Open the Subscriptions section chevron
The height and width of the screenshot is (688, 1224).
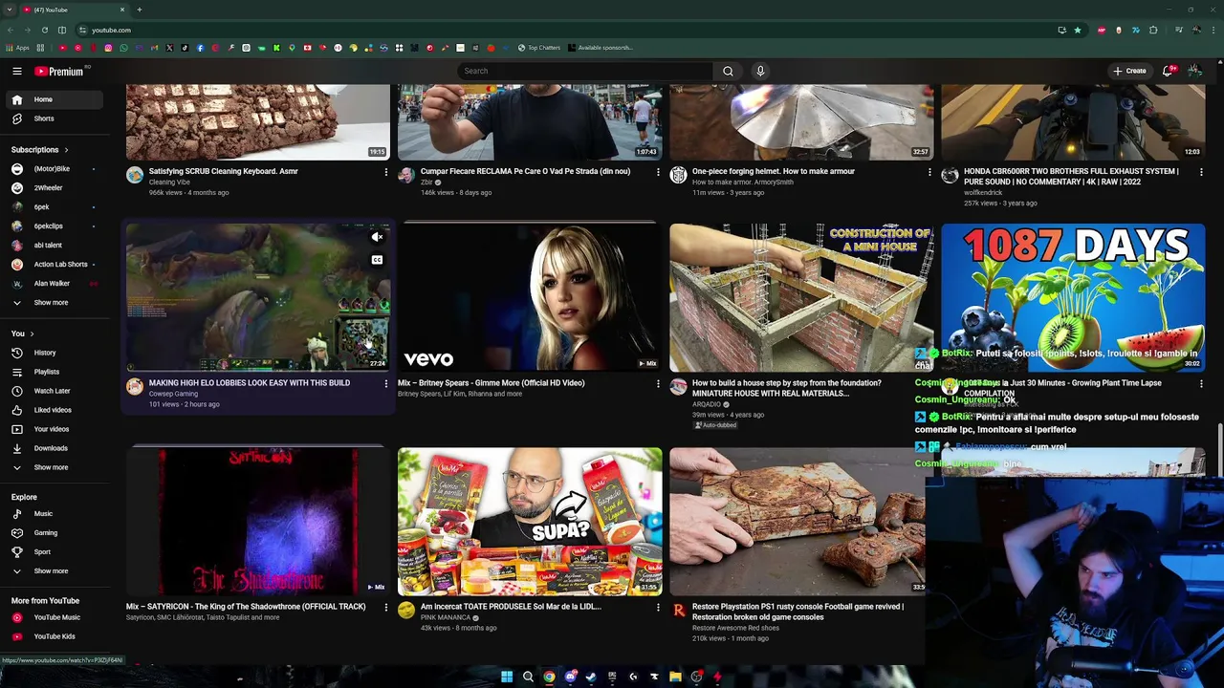66,150
